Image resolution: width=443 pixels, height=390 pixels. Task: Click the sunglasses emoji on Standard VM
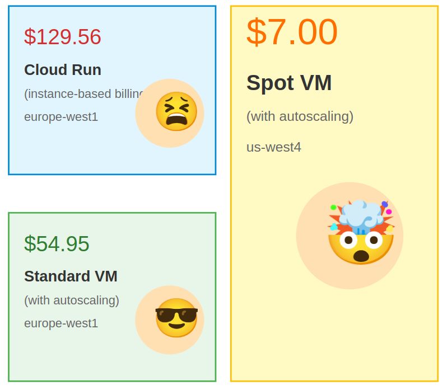[176, 318]
